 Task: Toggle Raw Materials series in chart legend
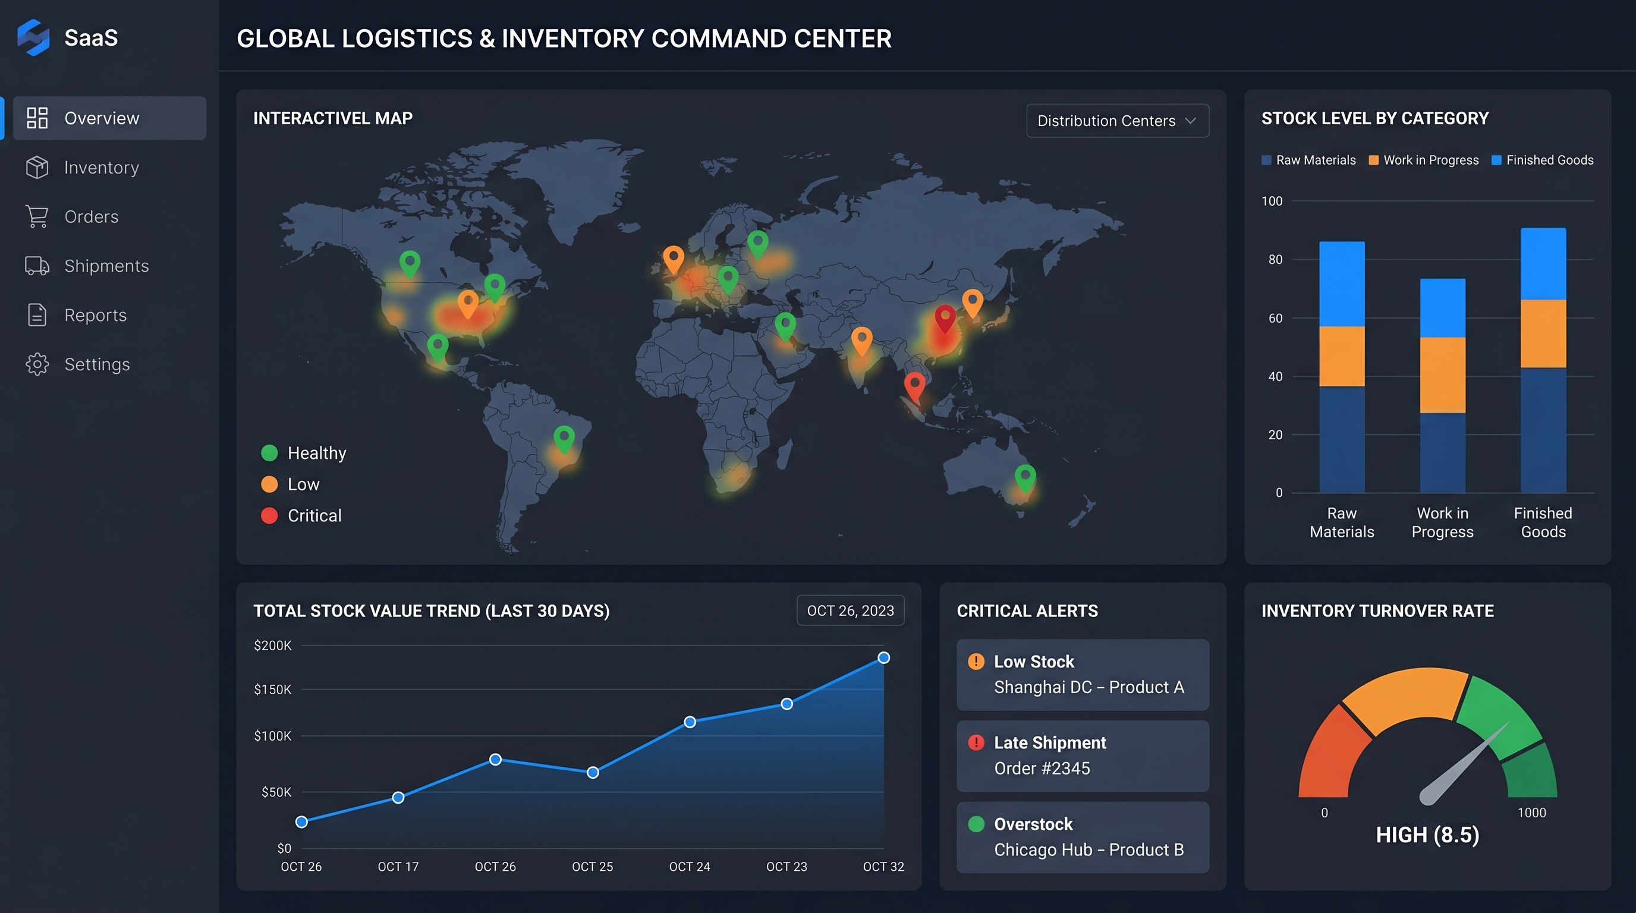point(1308,160)
